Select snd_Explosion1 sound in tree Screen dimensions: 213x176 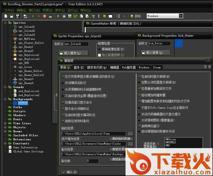29,91
